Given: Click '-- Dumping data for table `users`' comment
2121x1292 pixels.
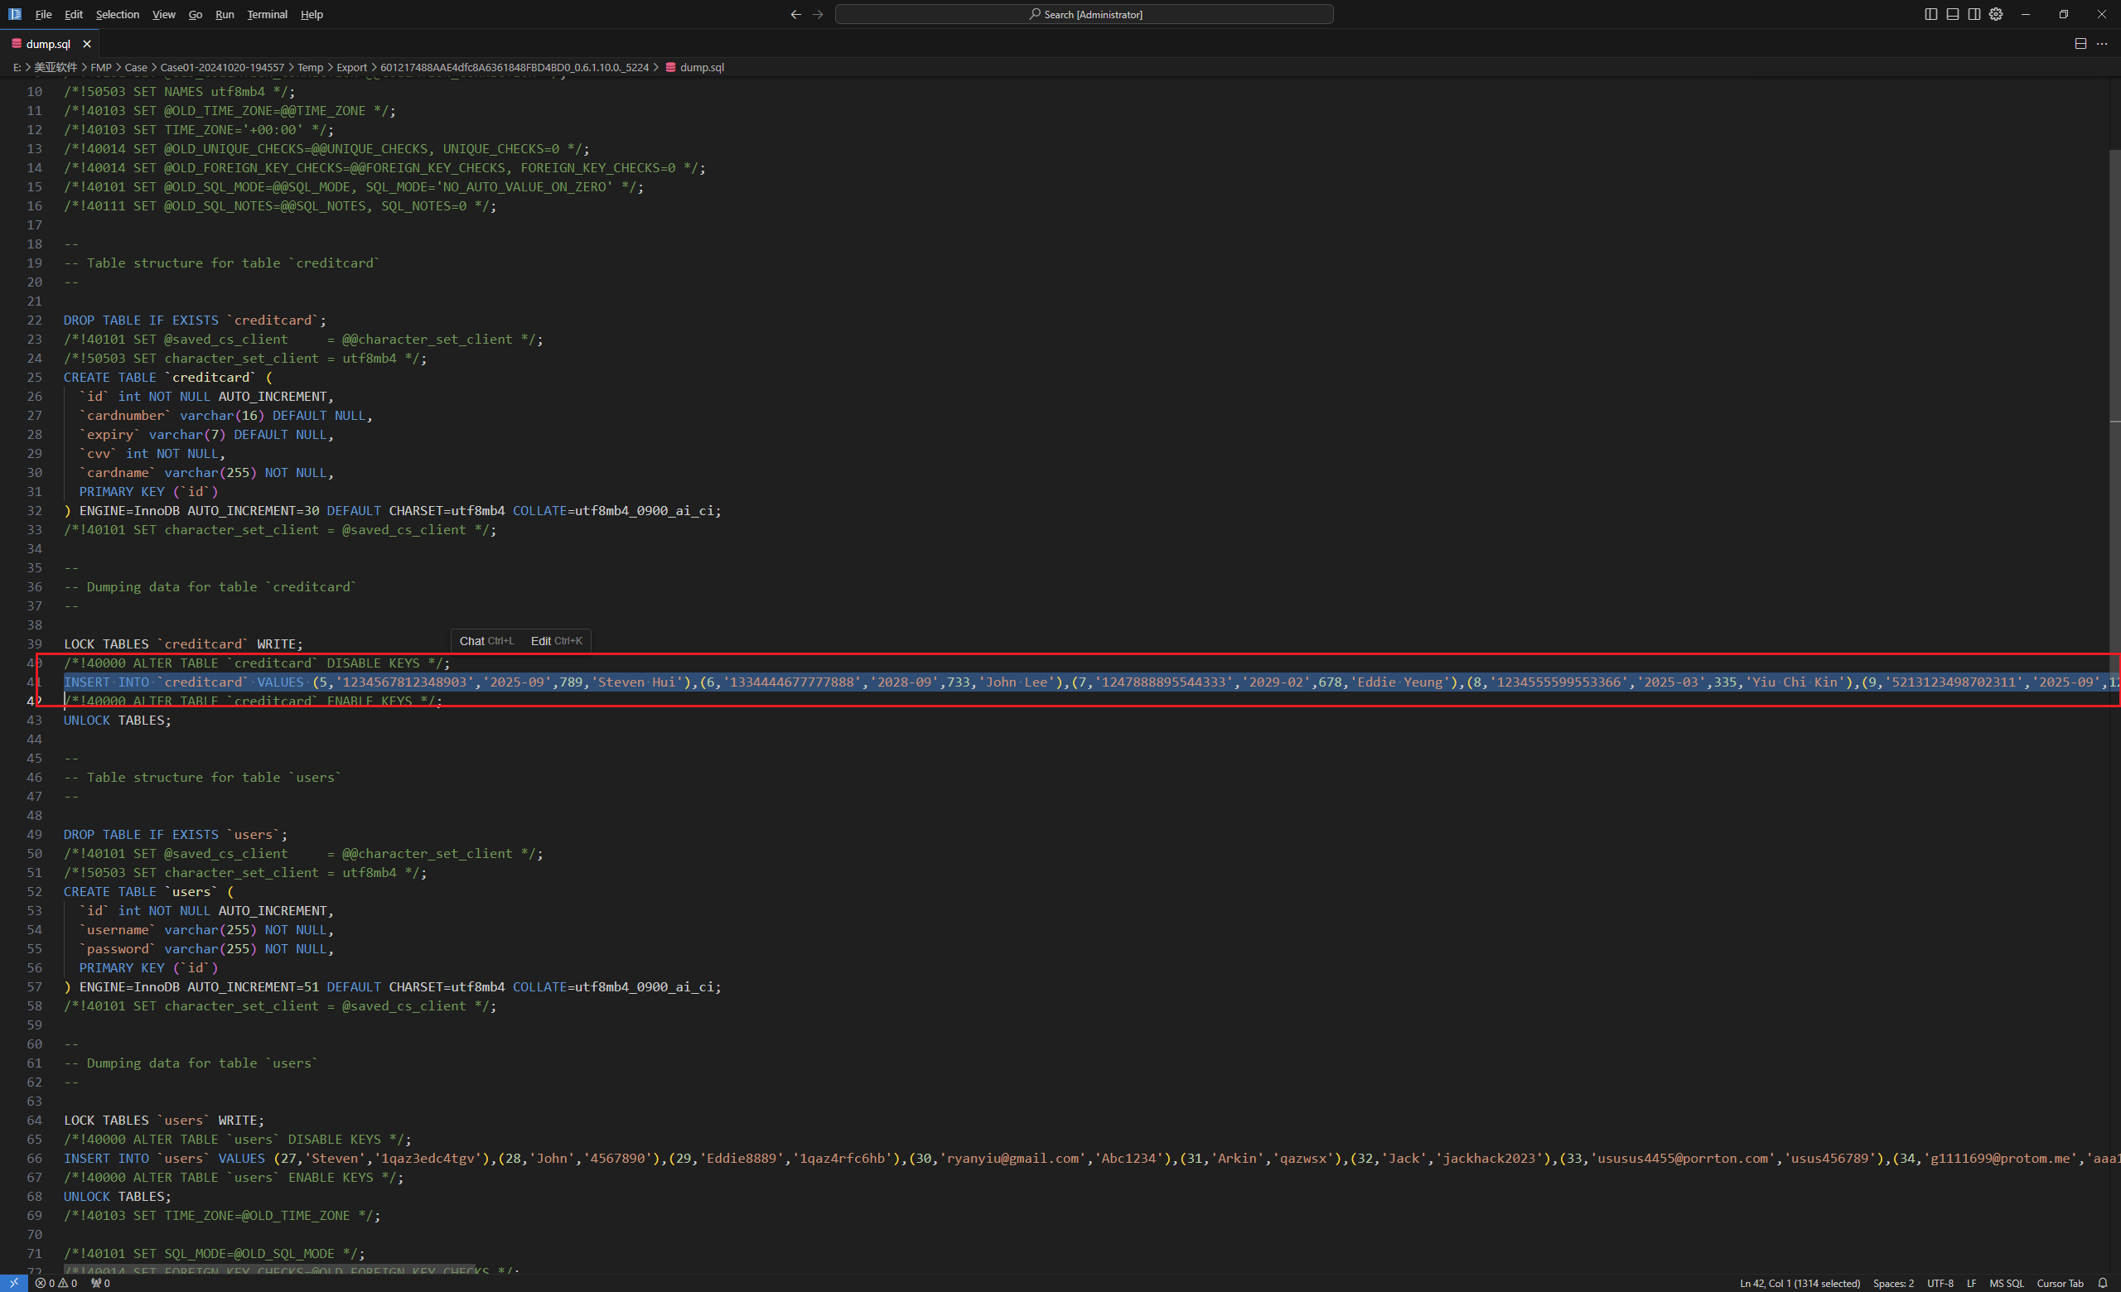Looking at the screenshot, I should pos(191,1063).
